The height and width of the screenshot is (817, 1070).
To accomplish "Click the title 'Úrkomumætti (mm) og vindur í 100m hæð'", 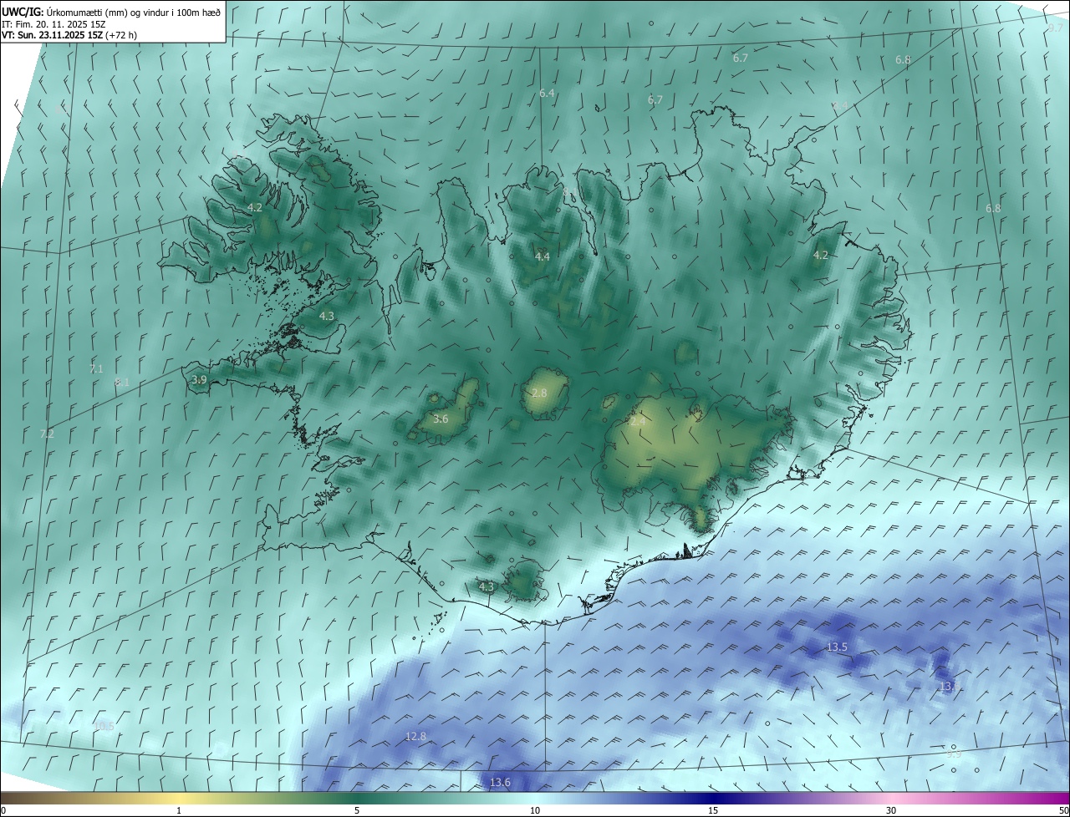I will [135, 12].
